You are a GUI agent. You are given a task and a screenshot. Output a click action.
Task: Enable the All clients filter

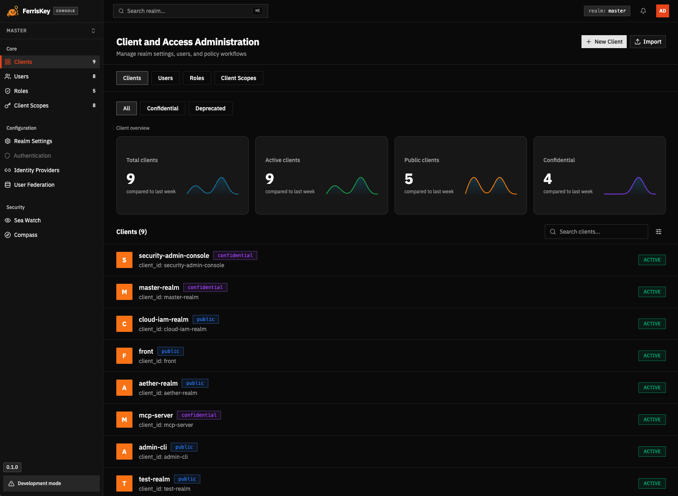tap(126, 108)
